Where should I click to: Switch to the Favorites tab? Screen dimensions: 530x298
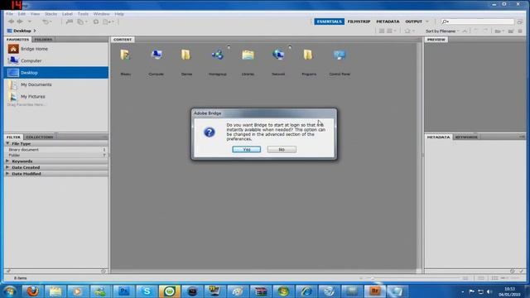17,40
